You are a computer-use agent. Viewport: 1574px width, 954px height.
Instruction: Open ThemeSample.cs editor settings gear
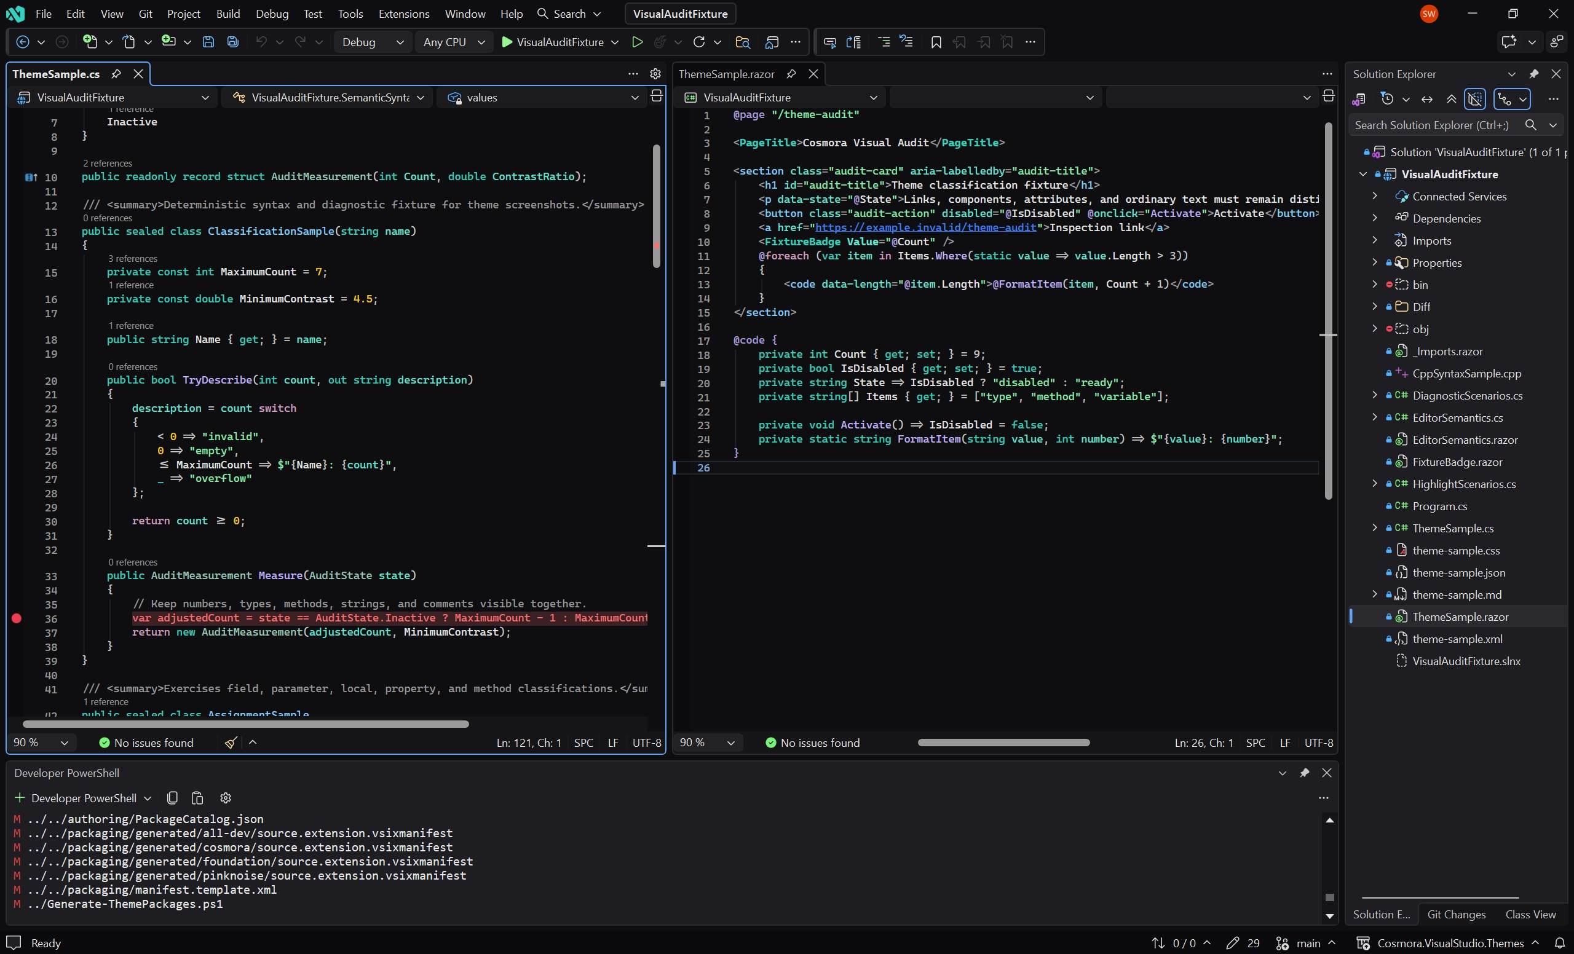pos(655,74)
